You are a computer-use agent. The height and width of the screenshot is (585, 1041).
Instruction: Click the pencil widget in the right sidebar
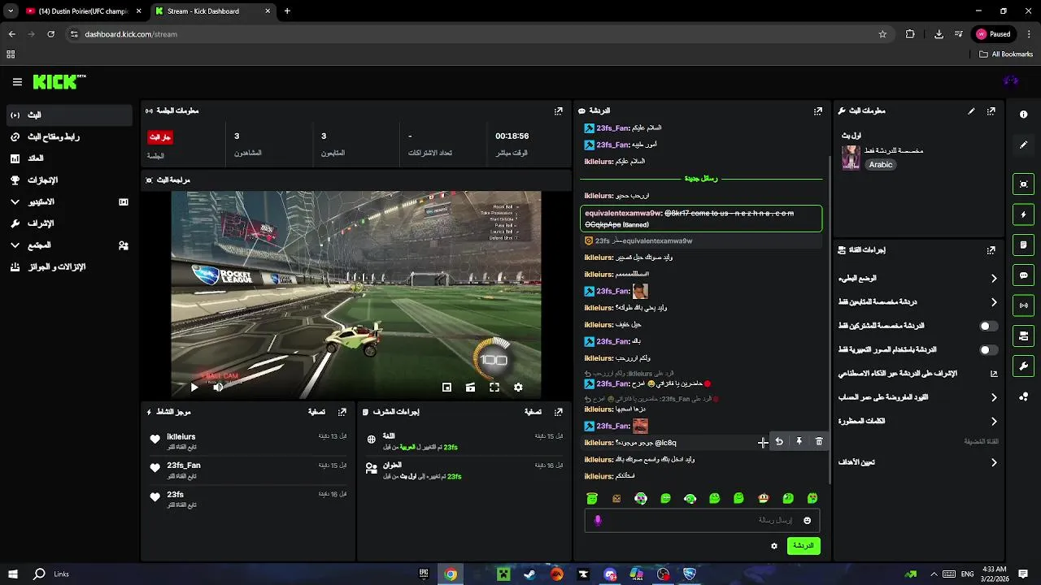coord(1023,145)
